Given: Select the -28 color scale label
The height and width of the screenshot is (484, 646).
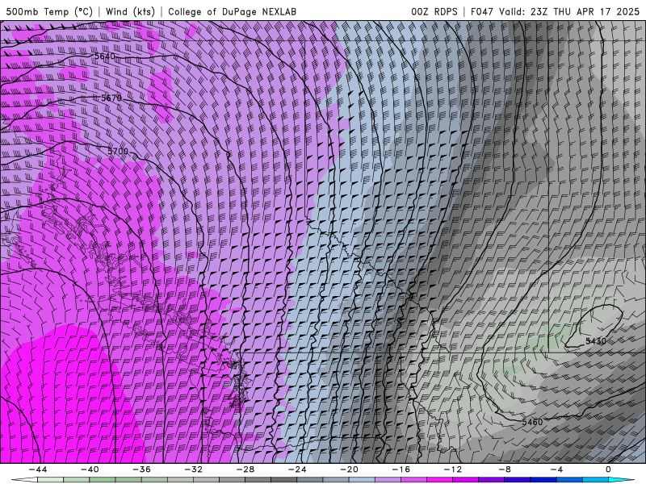Looking at the screenshot, I should tap(245, 469).
